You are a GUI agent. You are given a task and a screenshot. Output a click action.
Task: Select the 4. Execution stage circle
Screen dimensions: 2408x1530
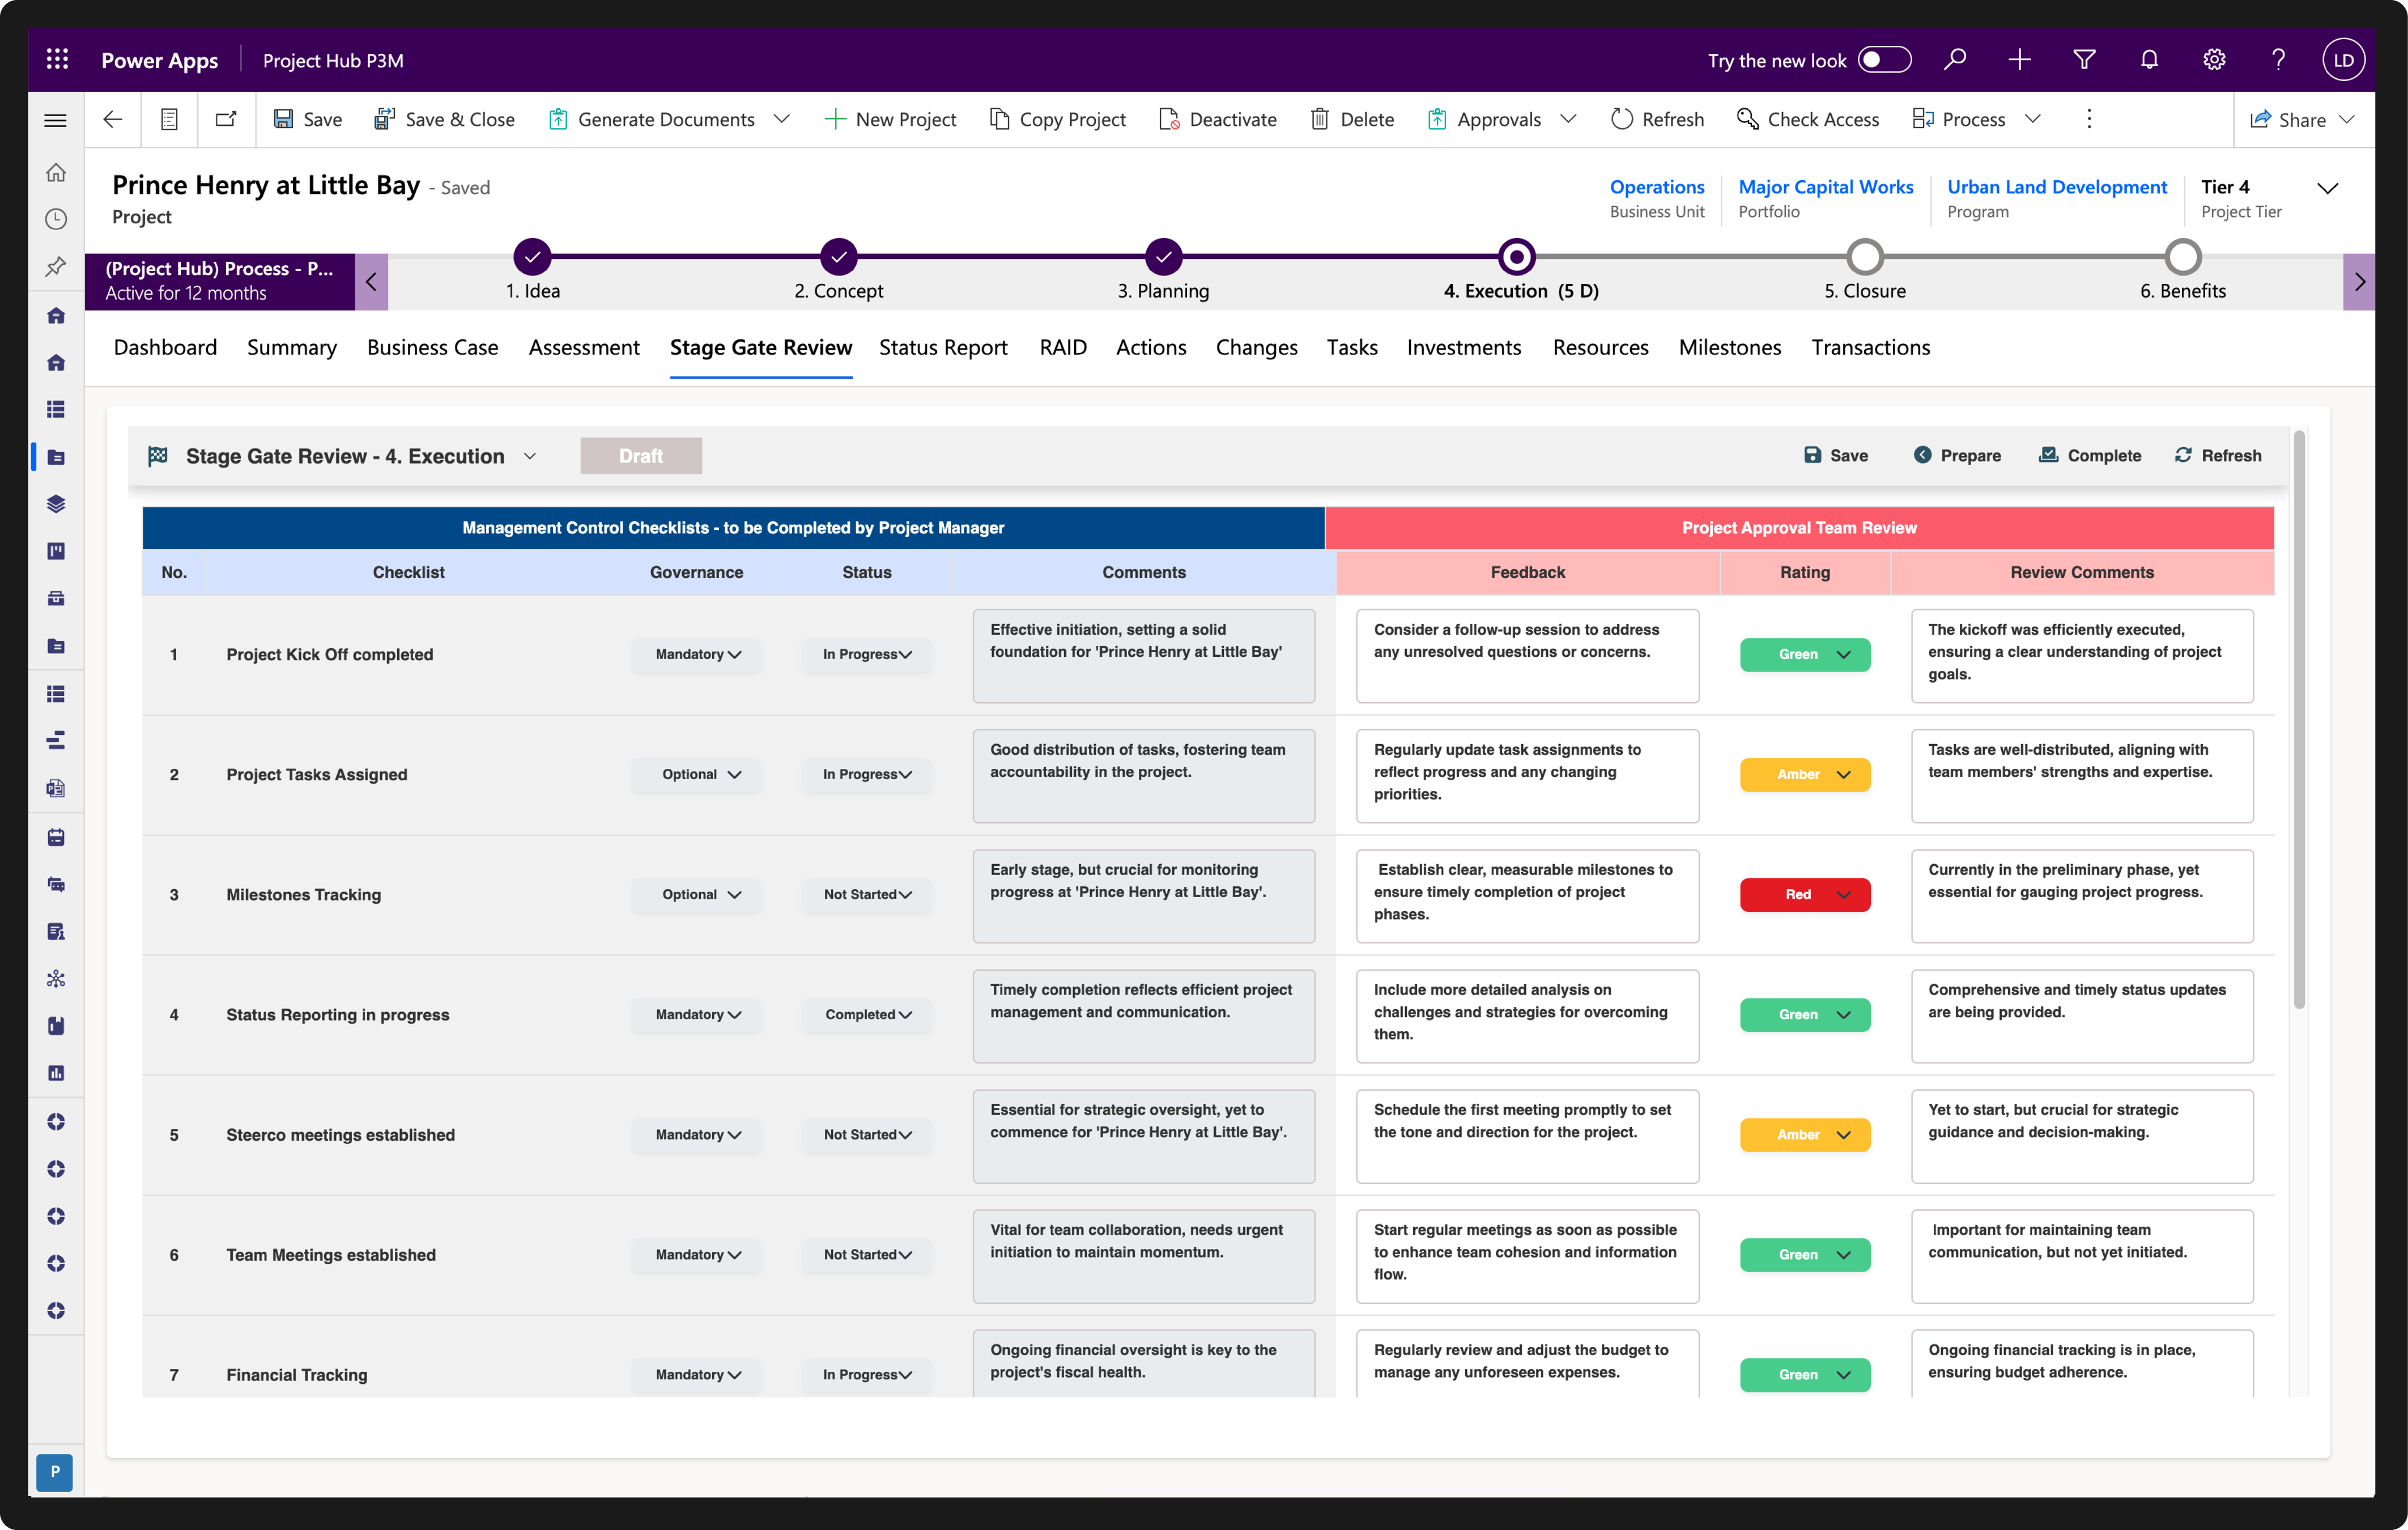pyautogui.click(x=1516, y=257)
